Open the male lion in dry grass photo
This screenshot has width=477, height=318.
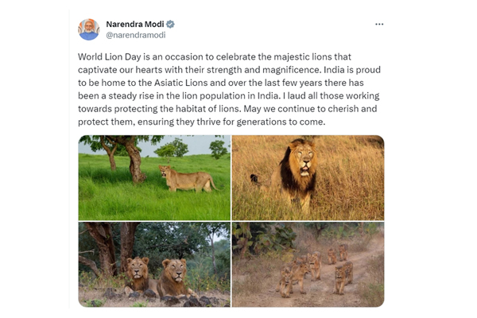click(308, 177)
